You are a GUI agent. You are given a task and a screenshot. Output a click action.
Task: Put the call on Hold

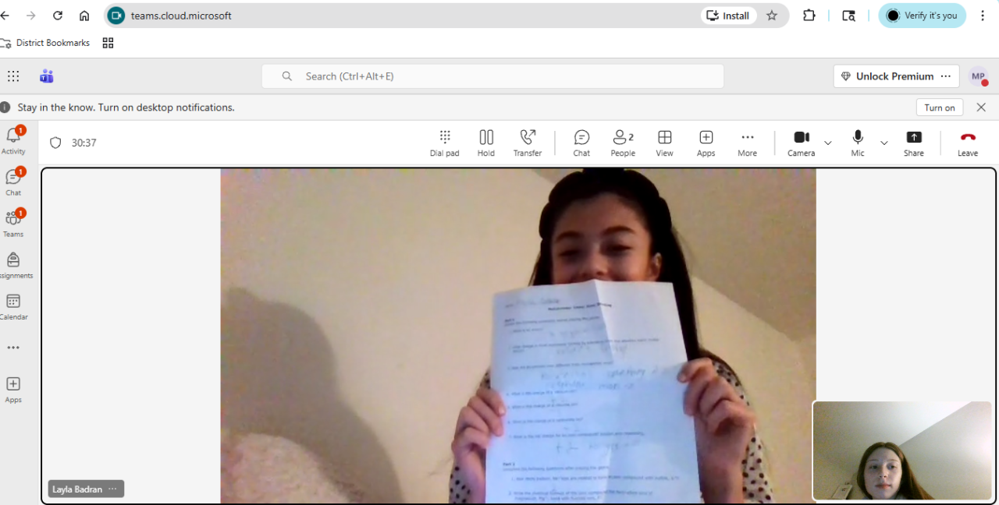tap(486, 143)
